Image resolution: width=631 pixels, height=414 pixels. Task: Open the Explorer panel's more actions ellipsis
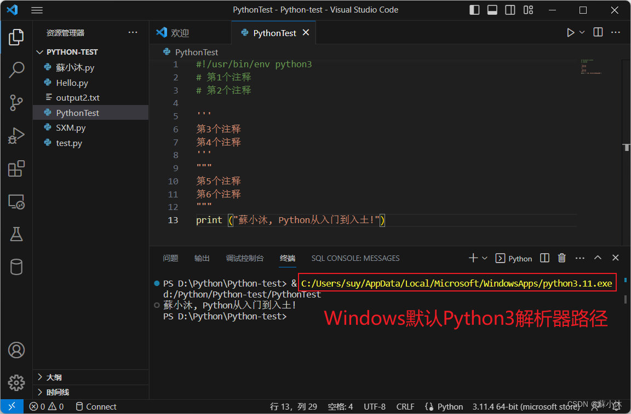pyautogui.click(x=133, y=32)
